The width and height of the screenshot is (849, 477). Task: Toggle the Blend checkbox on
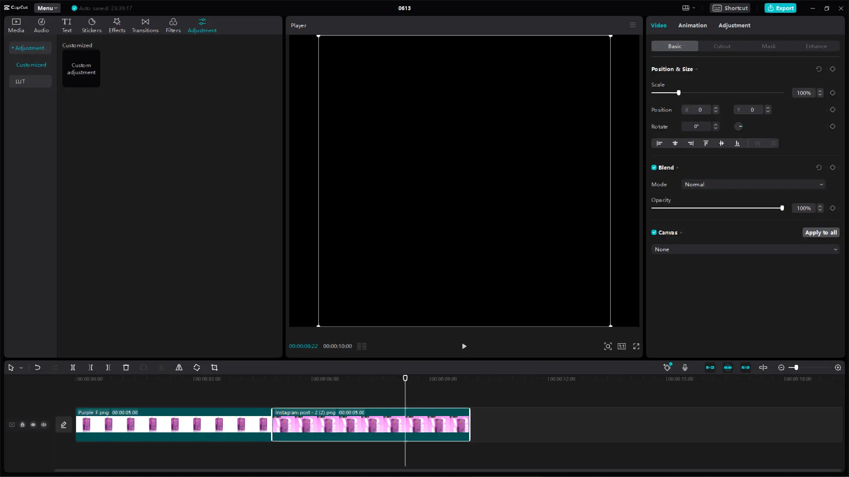[x=654, y=167]
